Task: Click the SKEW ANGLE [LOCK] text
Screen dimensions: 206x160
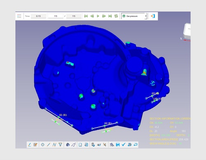Action: pos(163,144)
